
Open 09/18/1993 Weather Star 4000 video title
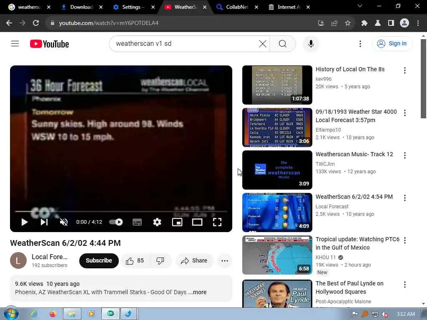tap(356, 116)
